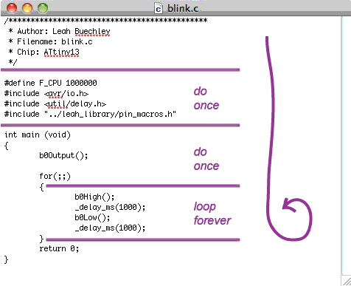Click the '_delay_ms(1000);' line after b0Low
351x286 pixels.
pyautogui.click(x=110, y=228)
